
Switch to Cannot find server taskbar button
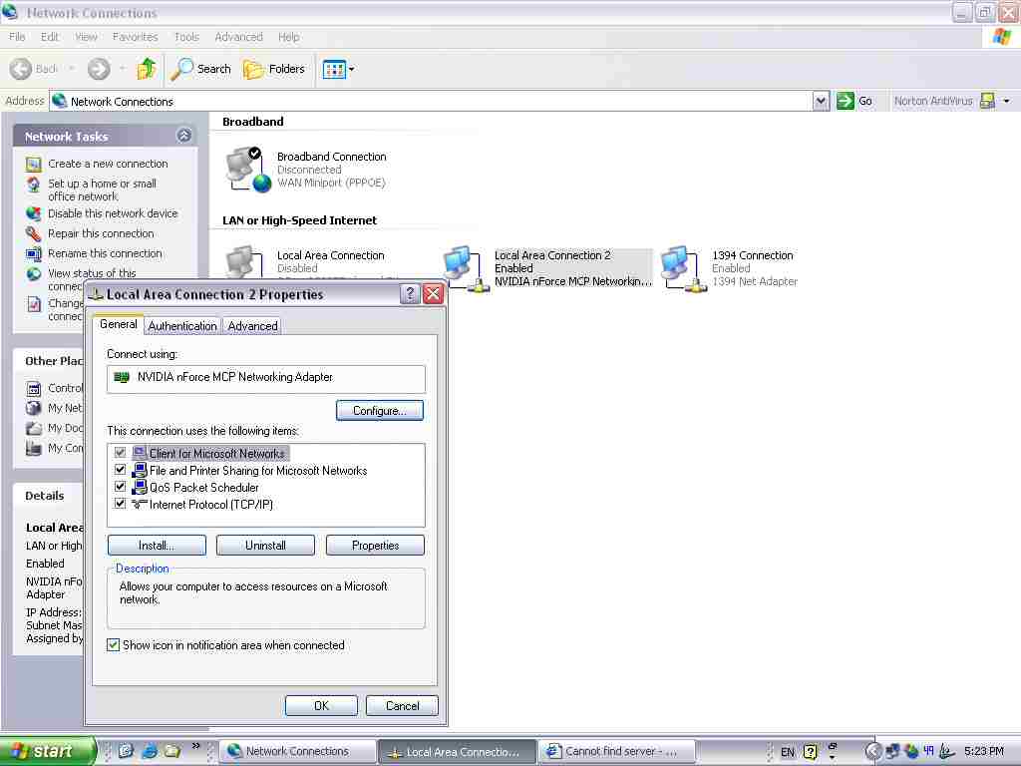(x=616, y=751)
